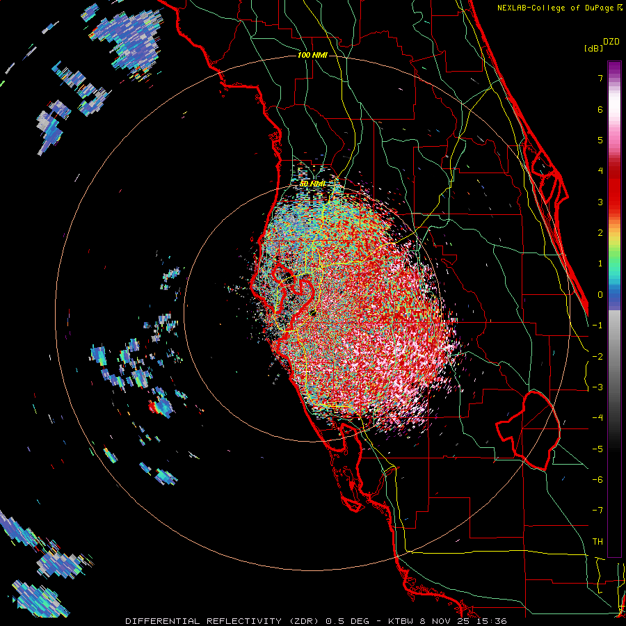This screenshot has height=626, width=626.
Task: Click the -1 tick label on color scale
Action: pyautogui.click(x=597, y=326)
